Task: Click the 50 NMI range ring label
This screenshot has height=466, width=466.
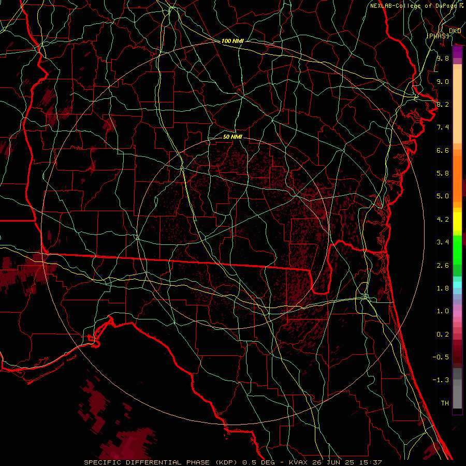Action: 232,137
